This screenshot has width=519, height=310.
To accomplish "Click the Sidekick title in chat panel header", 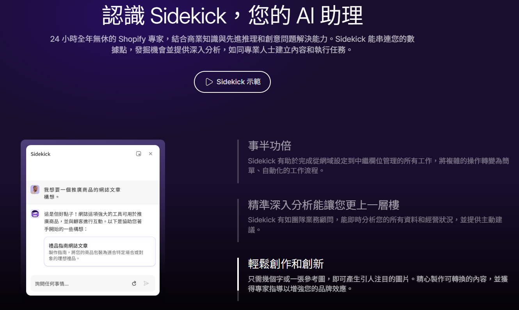I will pyautogui.click(x=41, y=154).
